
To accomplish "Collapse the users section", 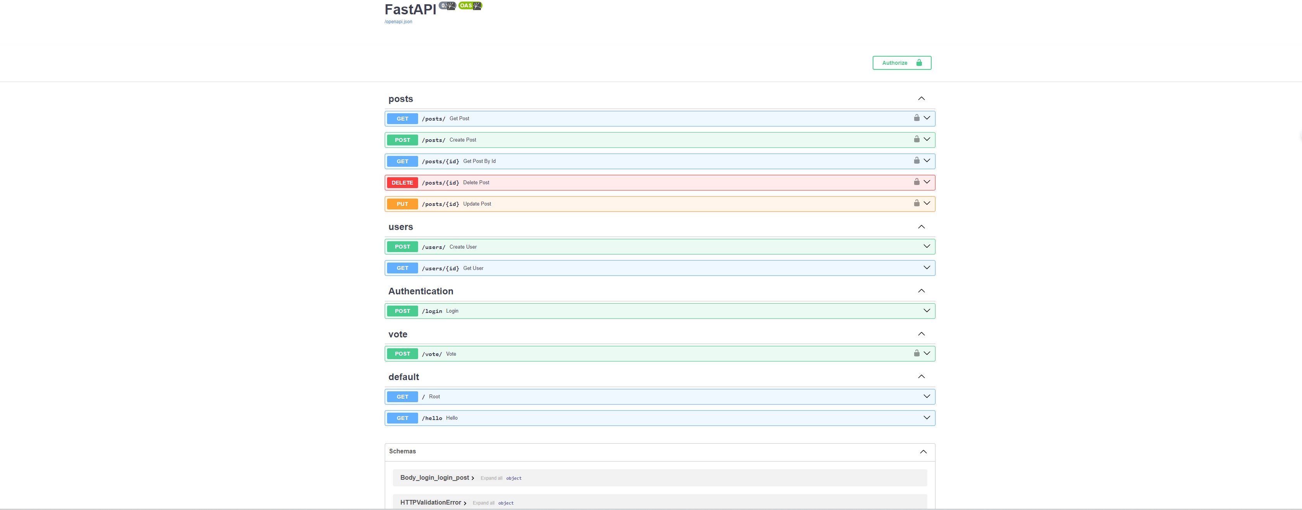I will click(922, 227).
